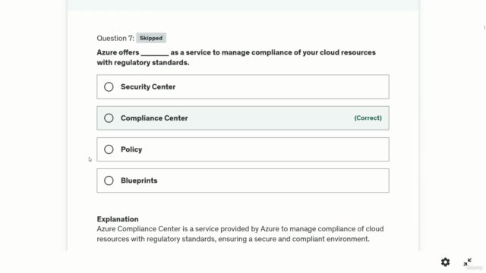Exit fullscreen with the collapse arrows icon

click(468, 262)
